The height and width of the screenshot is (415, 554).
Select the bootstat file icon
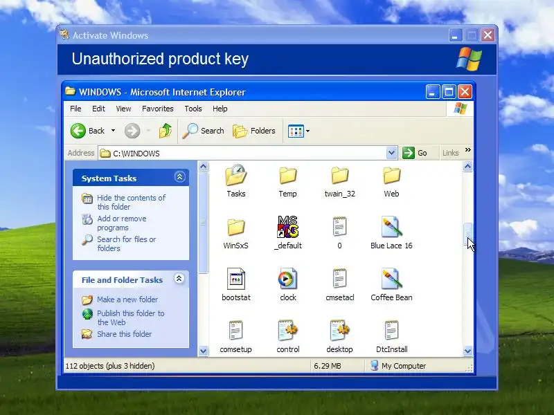235,279
